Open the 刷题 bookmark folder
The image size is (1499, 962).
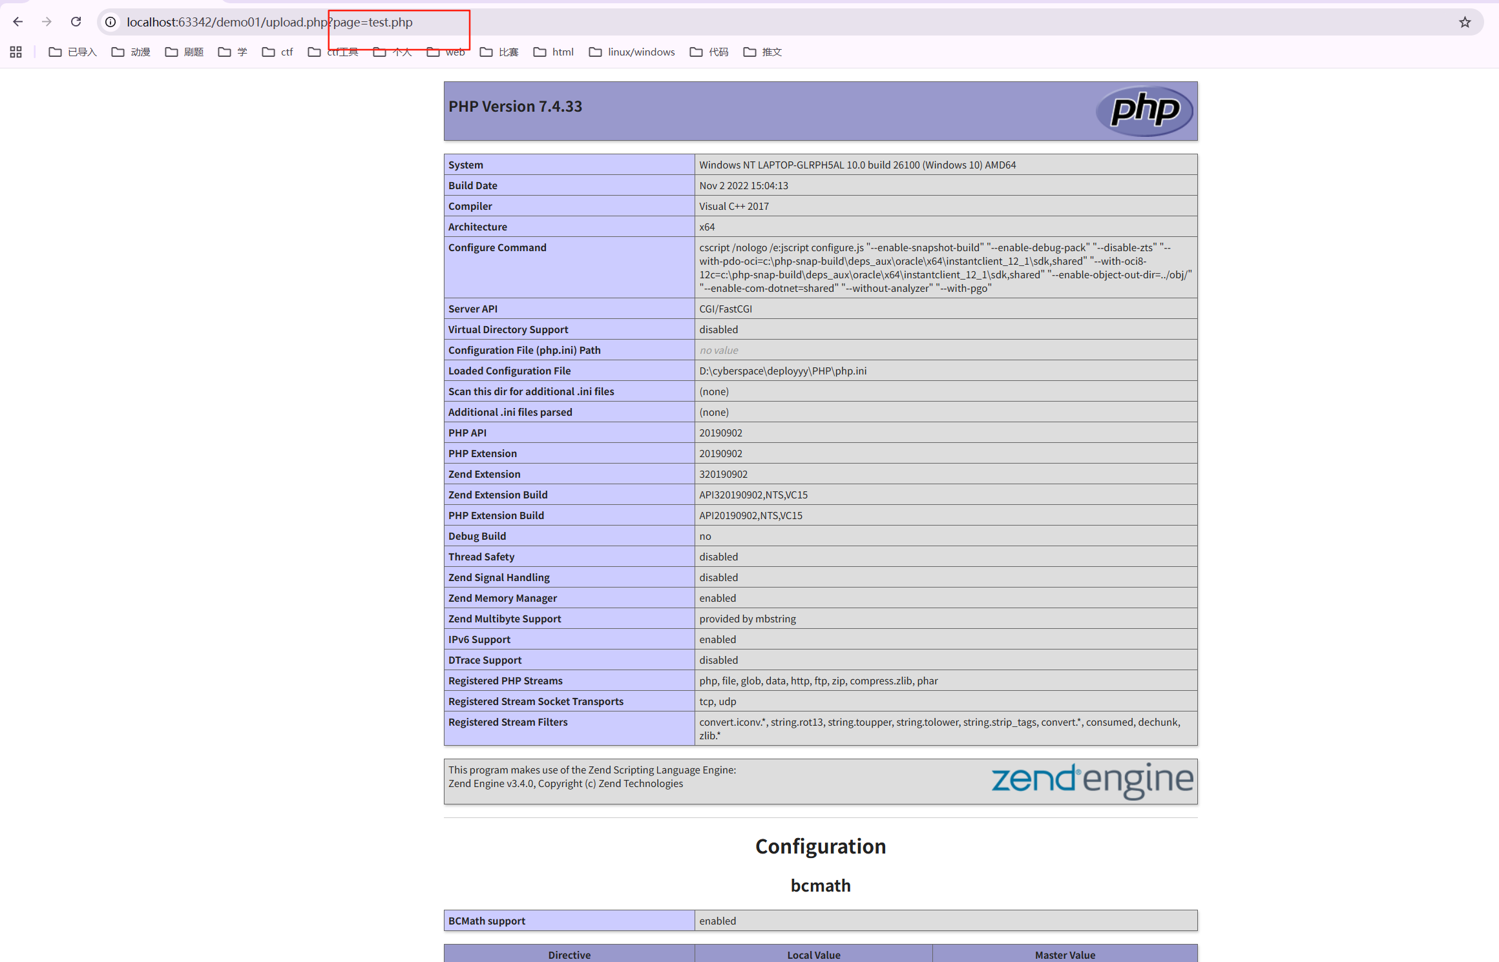[185, 52]
